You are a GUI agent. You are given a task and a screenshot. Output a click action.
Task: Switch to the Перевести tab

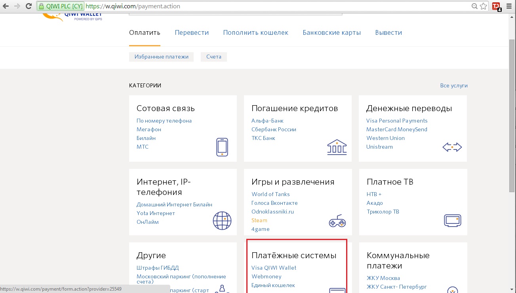coord(192,33)
